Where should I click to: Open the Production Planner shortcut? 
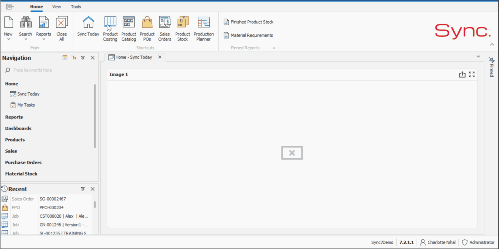coord(204,29)
